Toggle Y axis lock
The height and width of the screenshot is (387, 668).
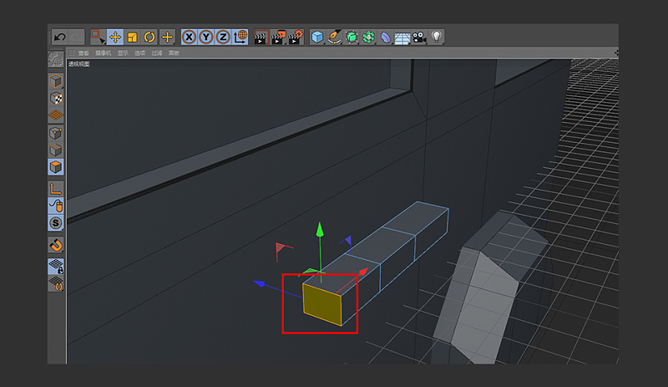point(206,37)
